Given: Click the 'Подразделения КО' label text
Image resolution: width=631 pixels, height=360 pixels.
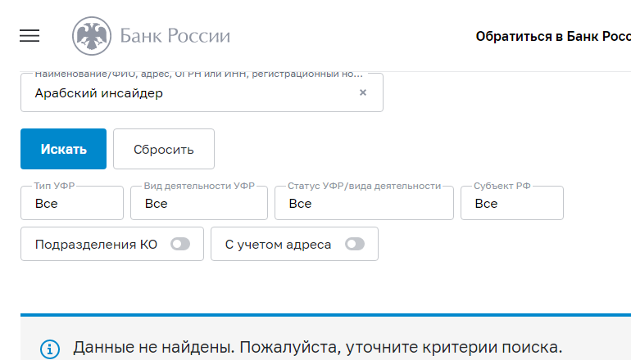Looking at the screenshot, I should coord(96,244).
